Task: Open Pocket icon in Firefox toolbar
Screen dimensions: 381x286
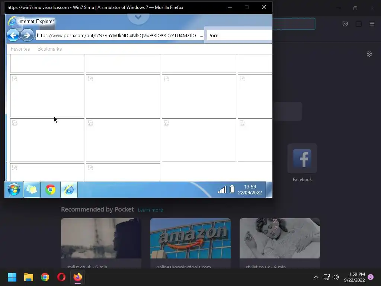Action: pos(345,24)
